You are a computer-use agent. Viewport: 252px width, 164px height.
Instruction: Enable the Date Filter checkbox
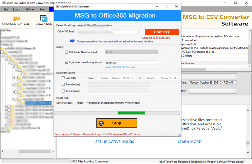pos(63,78)
